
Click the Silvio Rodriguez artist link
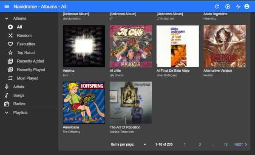(x=167, y=75)
